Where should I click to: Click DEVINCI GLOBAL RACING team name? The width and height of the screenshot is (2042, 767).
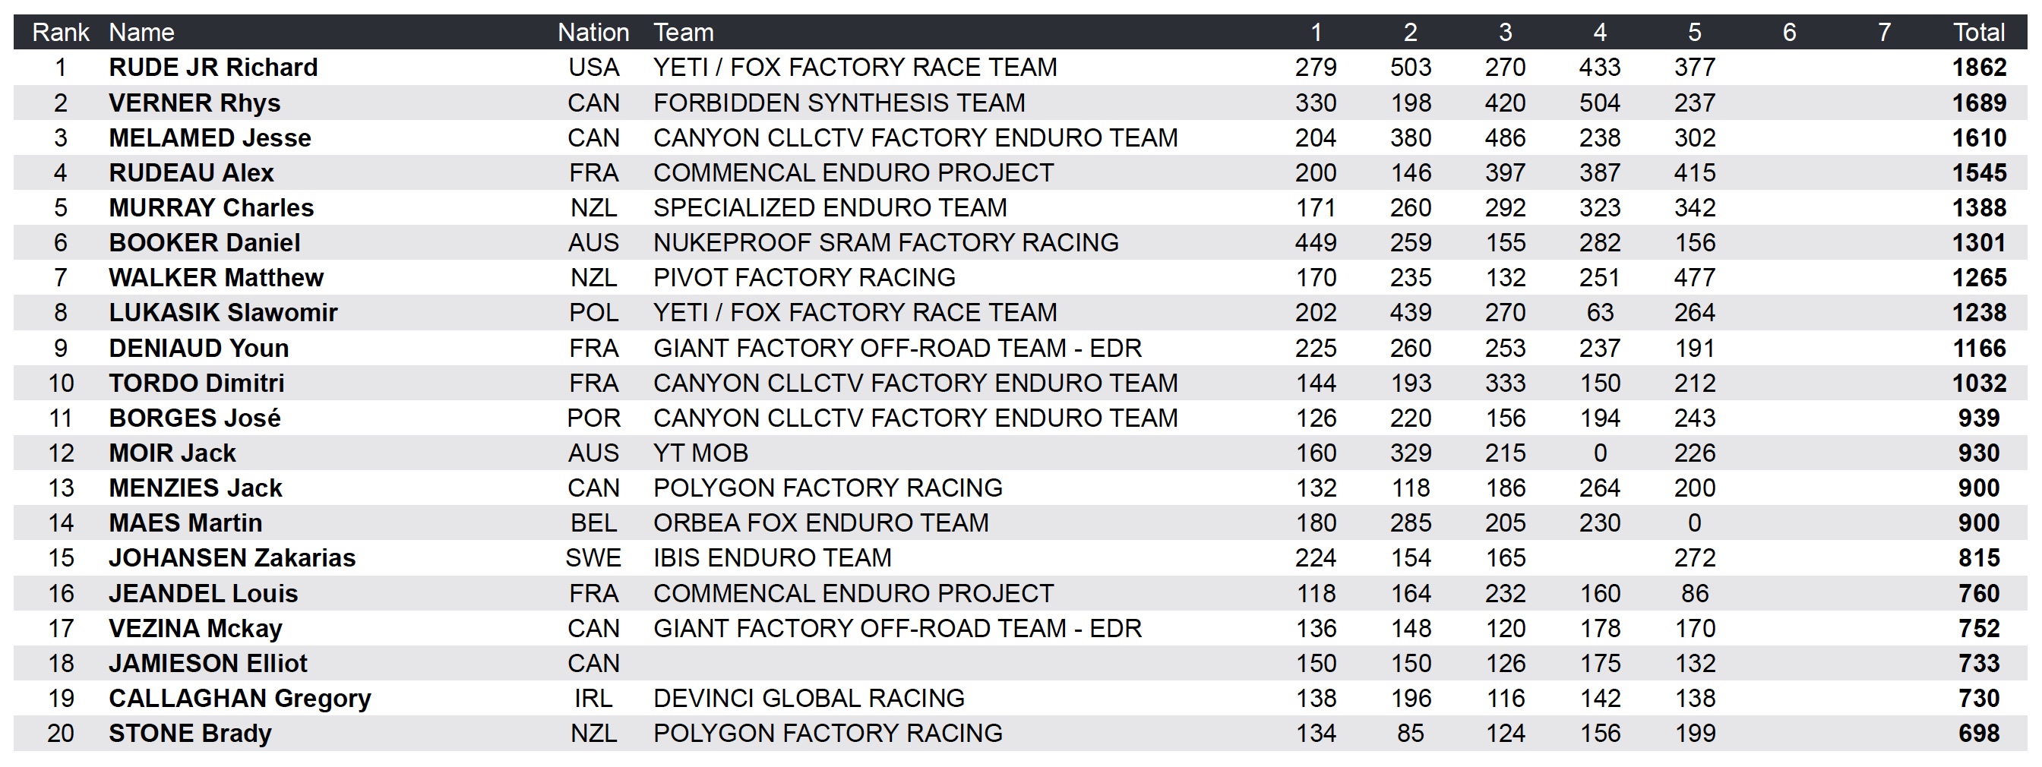(x=808, y=698)
